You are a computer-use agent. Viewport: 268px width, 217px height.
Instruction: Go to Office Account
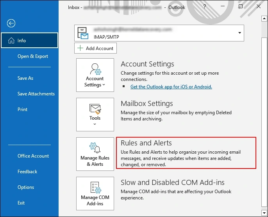point(33,156)
